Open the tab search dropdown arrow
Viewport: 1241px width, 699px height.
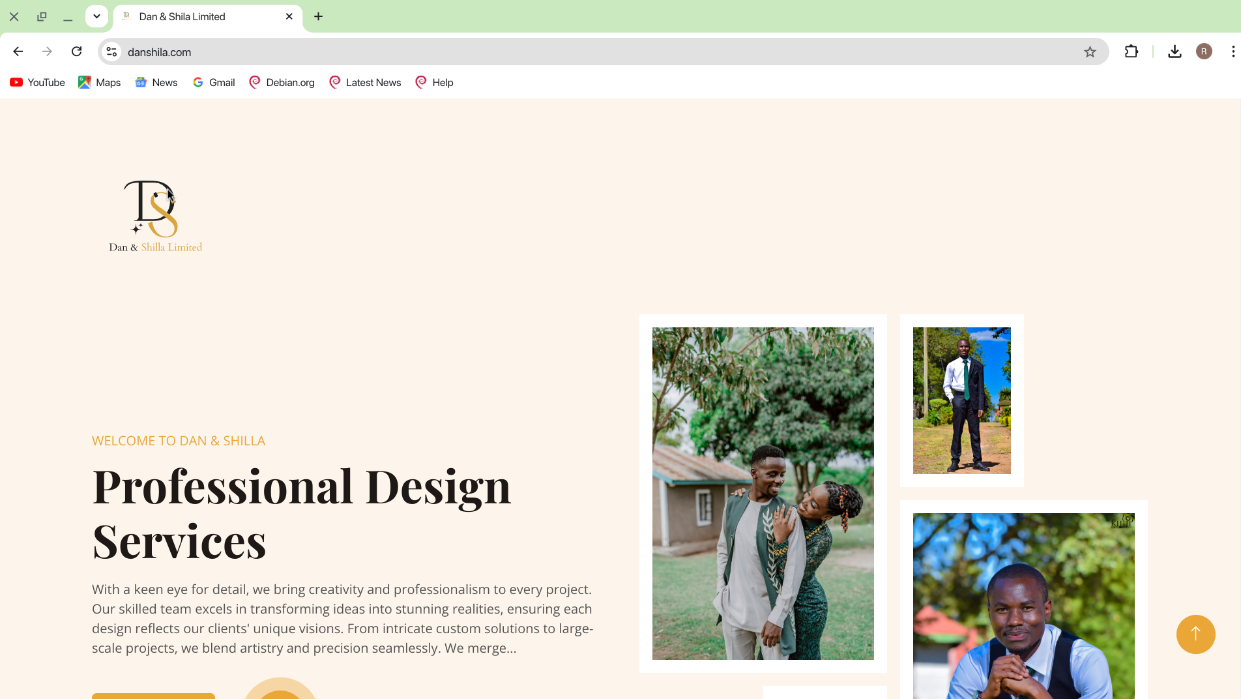(x=96, y=16)
